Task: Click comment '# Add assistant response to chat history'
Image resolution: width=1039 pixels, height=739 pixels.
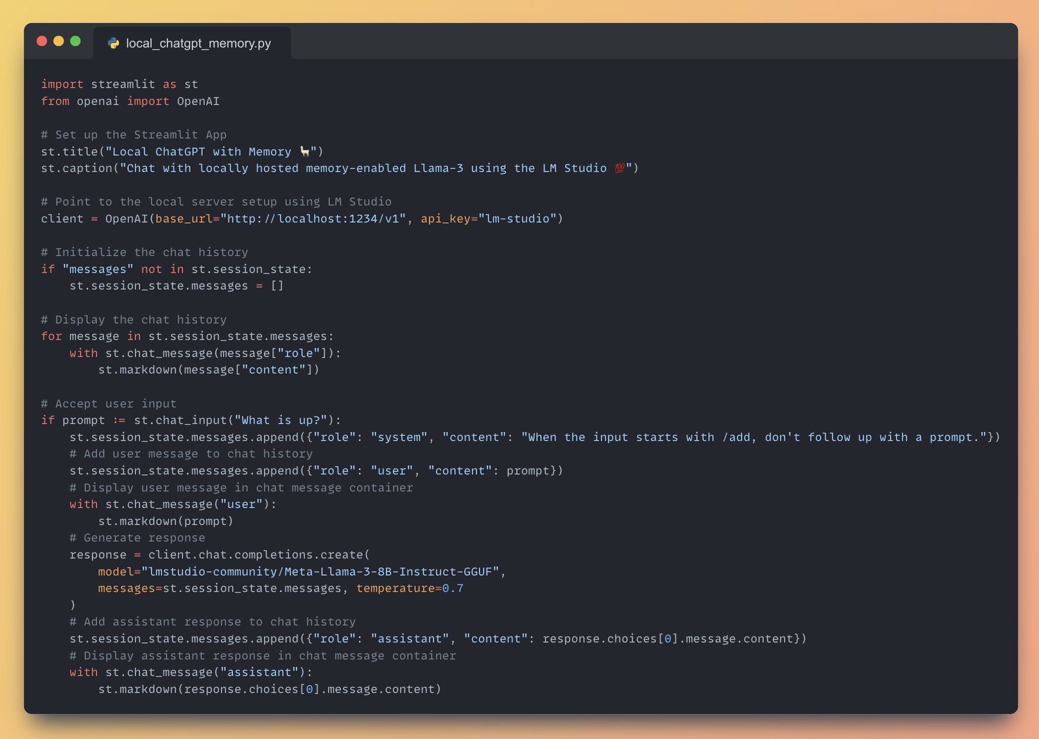Action: click(213, 622)
